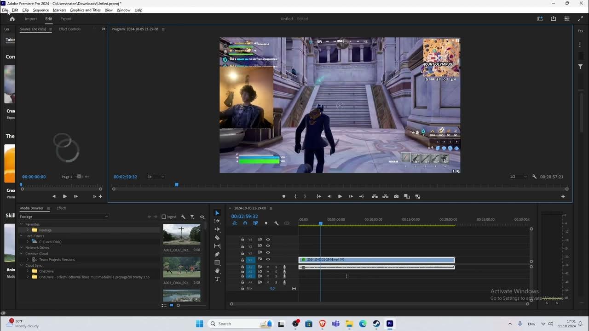Open the Fit zoom level dropdown

pos(156,177)
